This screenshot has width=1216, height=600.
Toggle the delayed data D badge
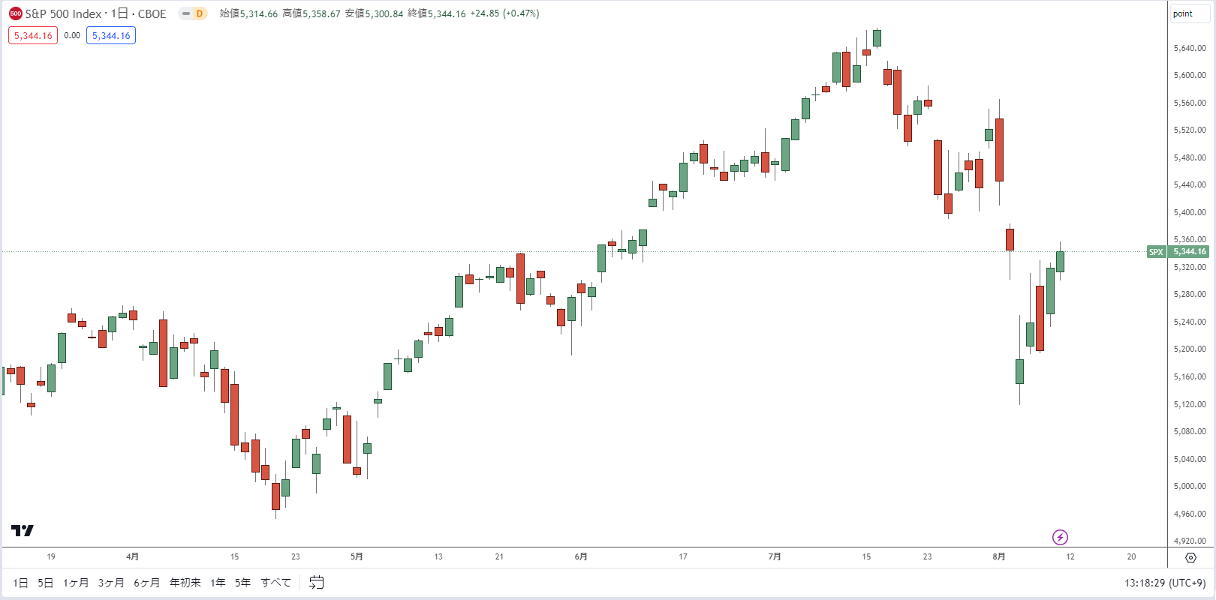[x=200, y=13]
